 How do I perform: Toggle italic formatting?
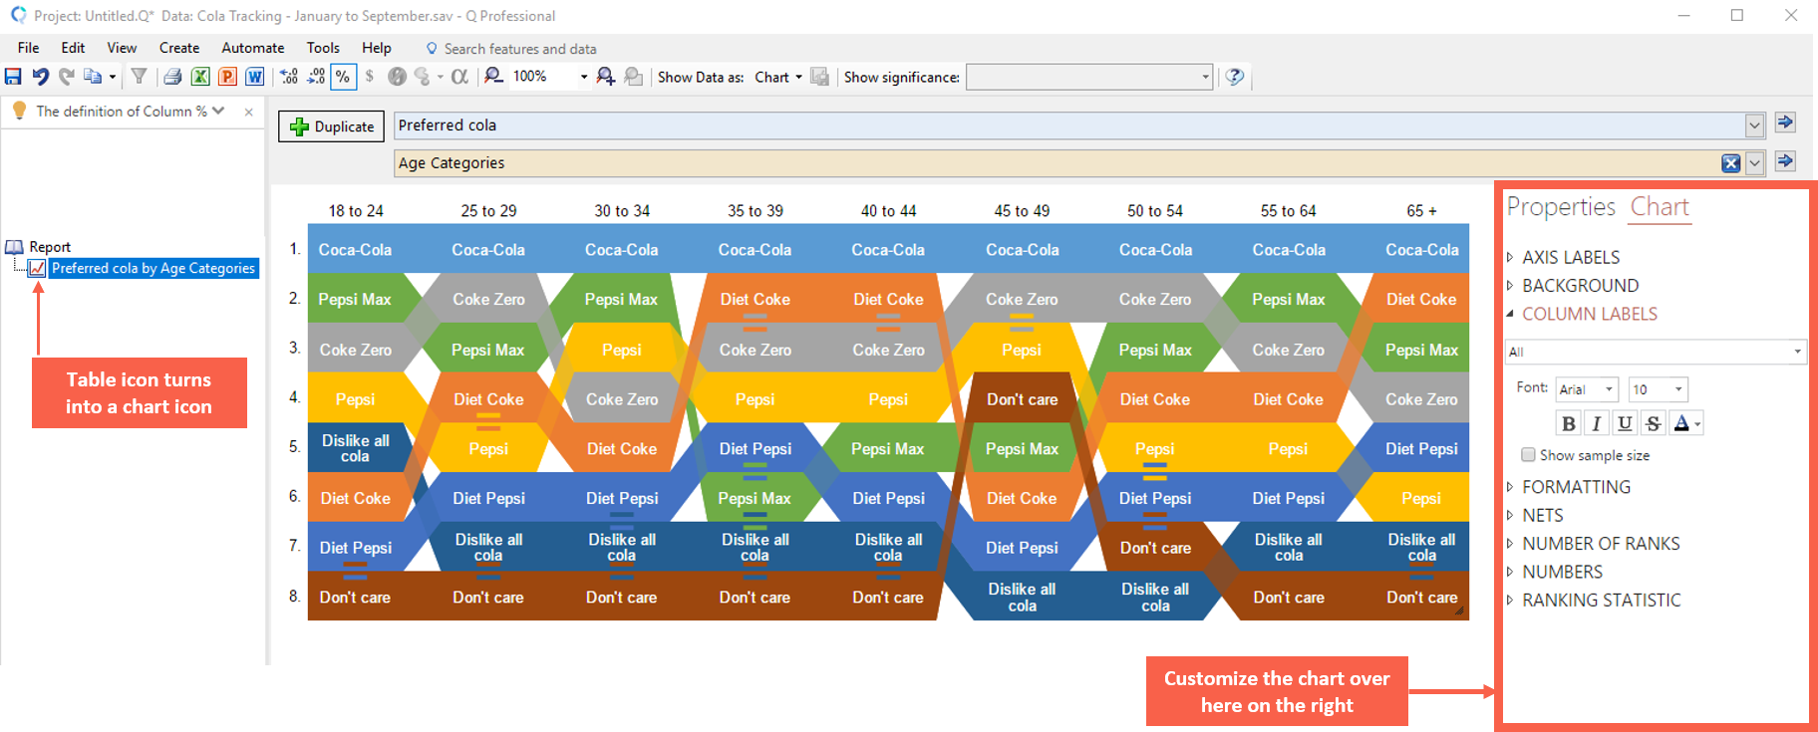1597,423
